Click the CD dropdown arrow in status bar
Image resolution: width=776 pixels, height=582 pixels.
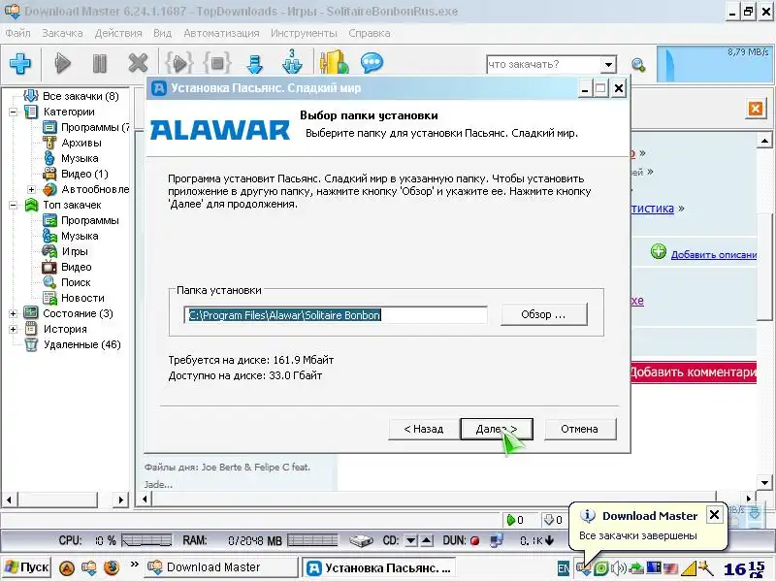coord(410,540)
